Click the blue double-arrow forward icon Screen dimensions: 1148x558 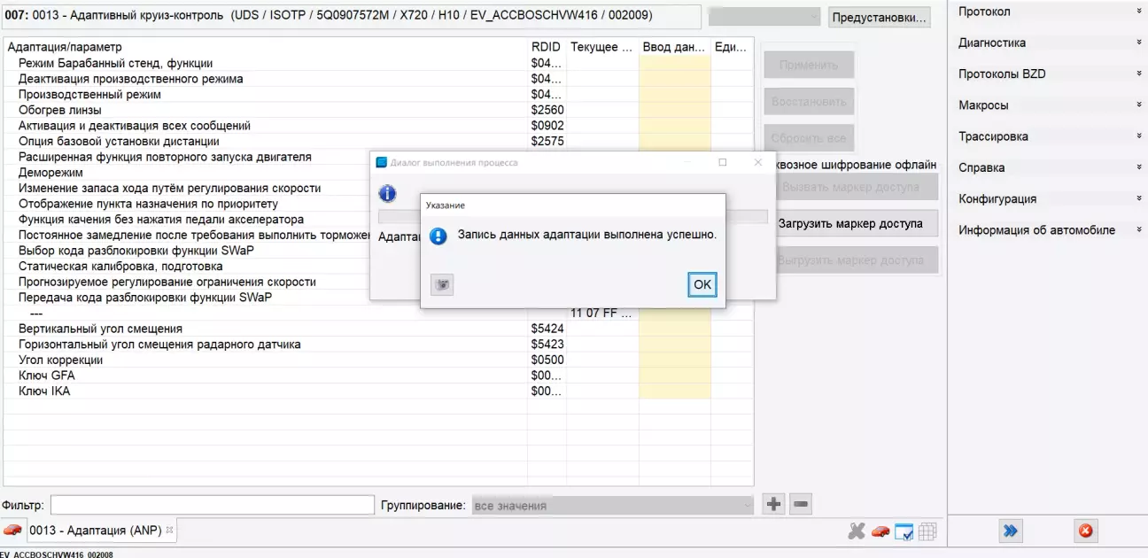[x=1010, y=531]
